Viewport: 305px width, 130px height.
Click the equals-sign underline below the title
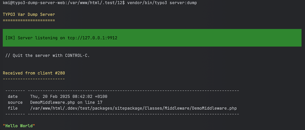[x=29, y=20]
